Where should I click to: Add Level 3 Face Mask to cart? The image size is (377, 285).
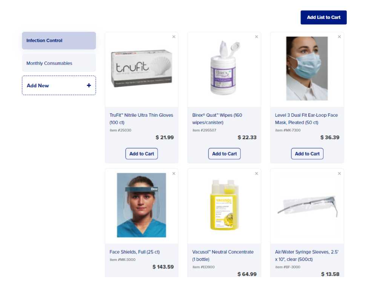(x=307, y=154)
